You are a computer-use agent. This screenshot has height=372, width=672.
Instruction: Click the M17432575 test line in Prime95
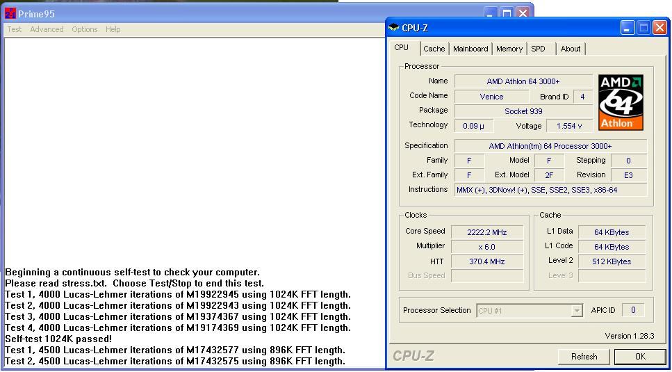point(175,362)
